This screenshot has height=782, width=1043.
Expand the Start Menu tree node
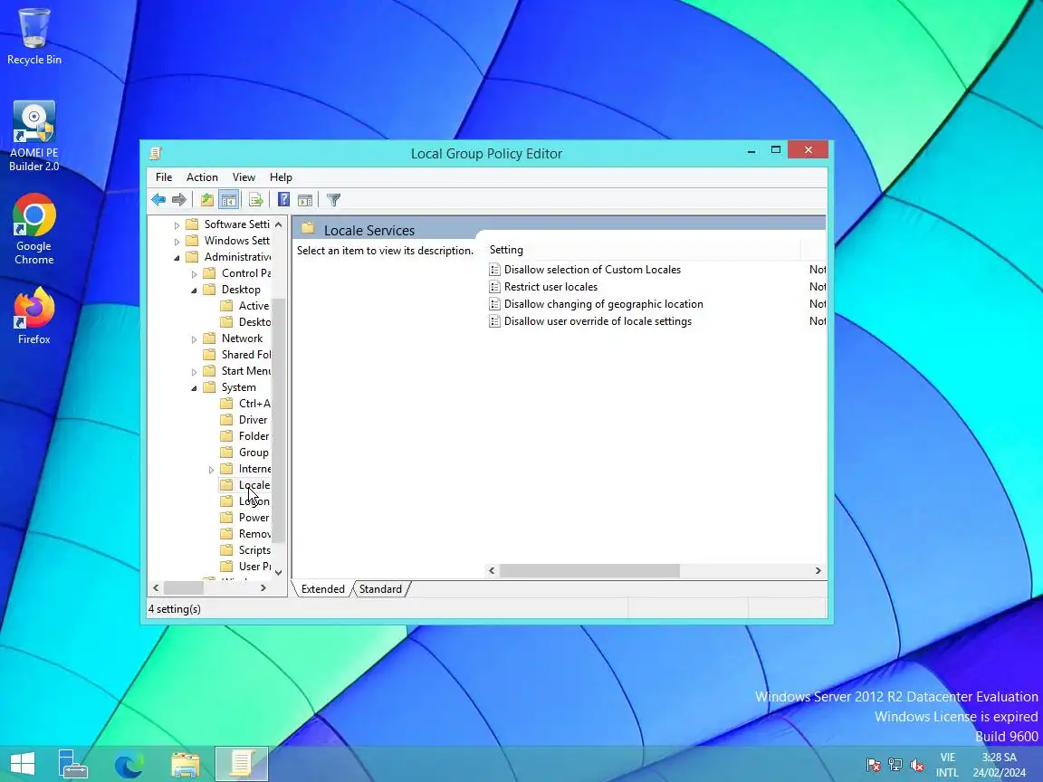click(x=195, y=372)
